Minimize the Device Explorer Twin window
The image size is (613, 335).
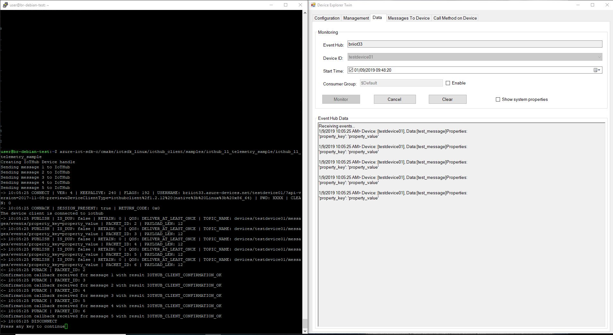(x=578, y=5)
